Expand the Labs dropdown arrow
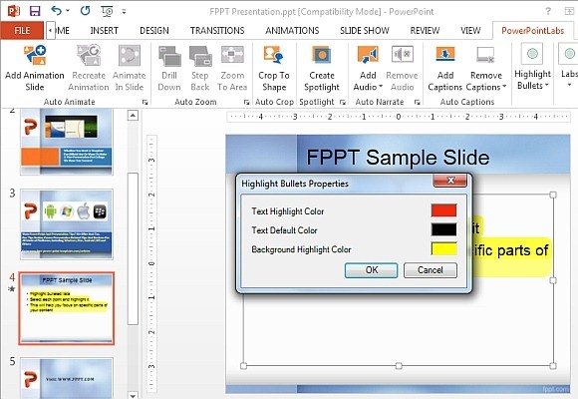Viewport: 578px width, 399px height. tap(569, 85)
